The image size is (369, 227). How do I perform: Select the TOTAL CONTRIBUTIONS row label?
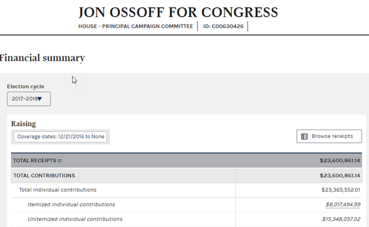(44, 175)
